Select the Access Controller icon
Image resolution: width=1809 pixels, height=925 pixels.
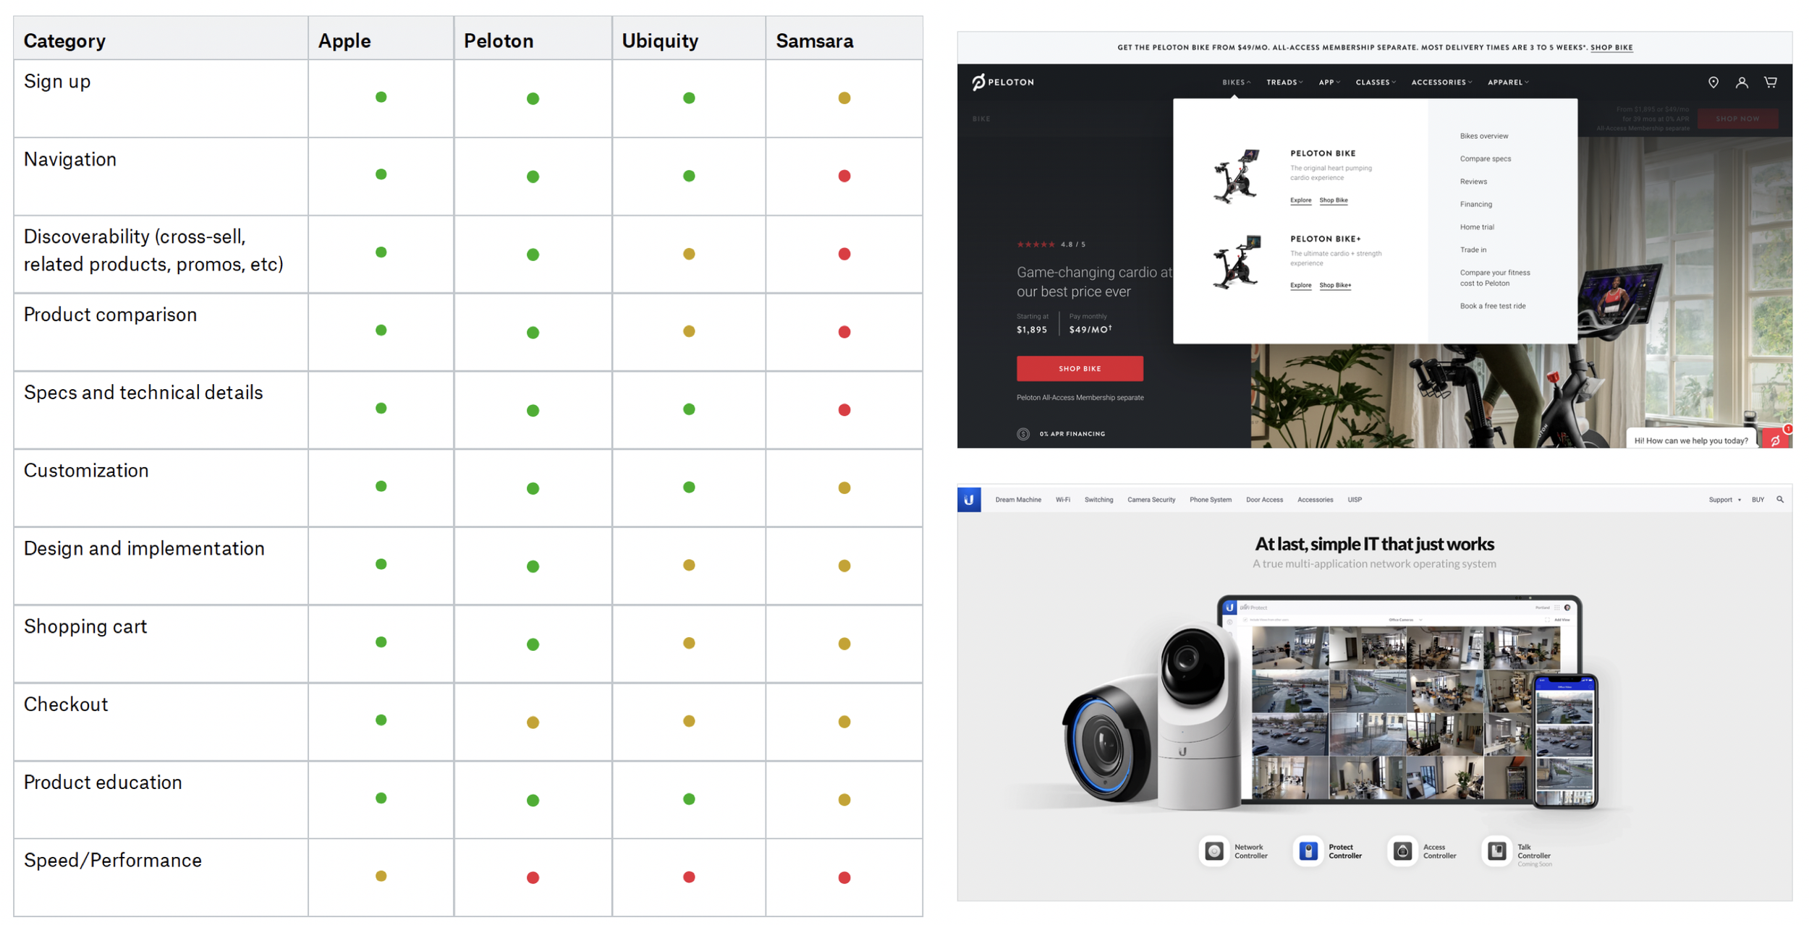1402,851
